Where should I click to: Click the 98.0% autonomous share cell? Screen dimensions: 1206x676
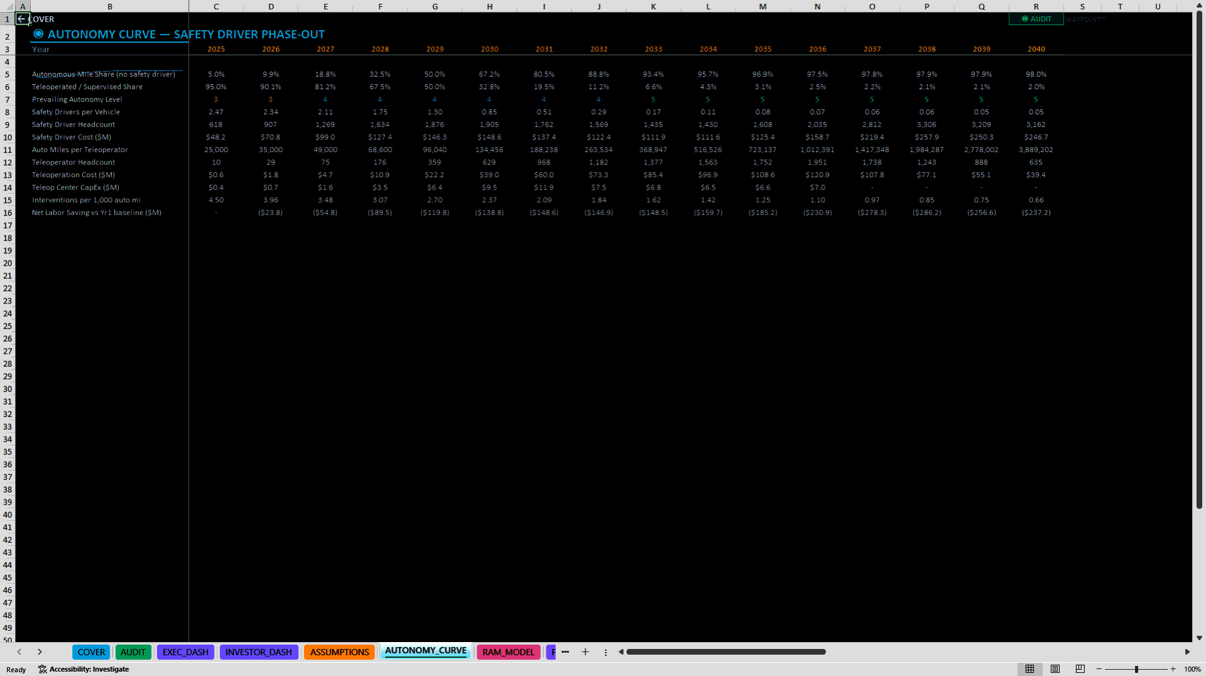[1036, 74]
